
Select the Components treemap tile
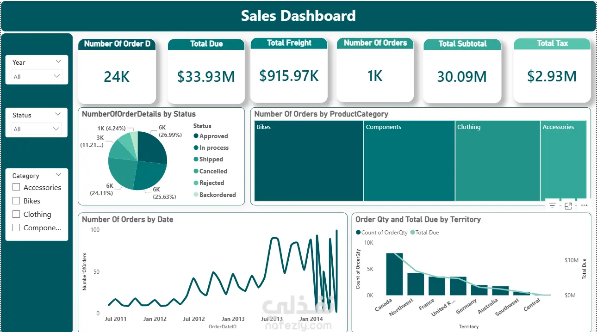pos(409,161)
